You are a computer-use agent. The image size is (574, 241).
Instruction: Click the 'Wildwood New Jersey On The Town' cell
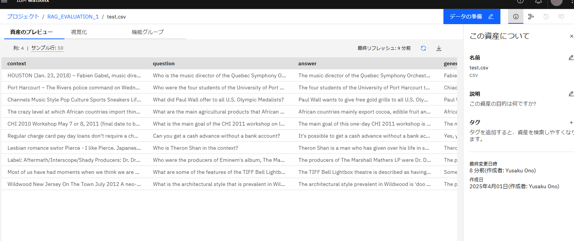coord(74,184)
